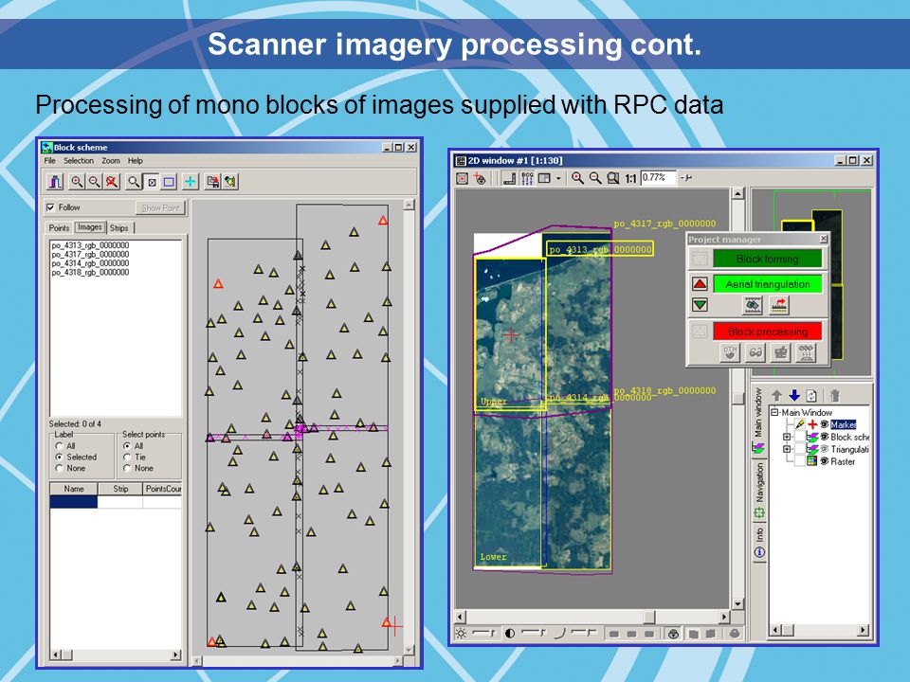Click the green down-arrow stage button in Project manager
Viewport: 910px width, 682px height.
point(700,304)
